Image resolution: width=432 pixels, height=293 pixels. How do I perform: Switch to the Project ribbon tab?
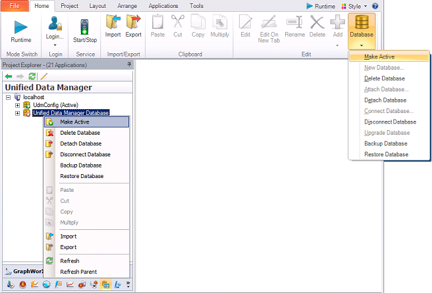tap(69, 6)
